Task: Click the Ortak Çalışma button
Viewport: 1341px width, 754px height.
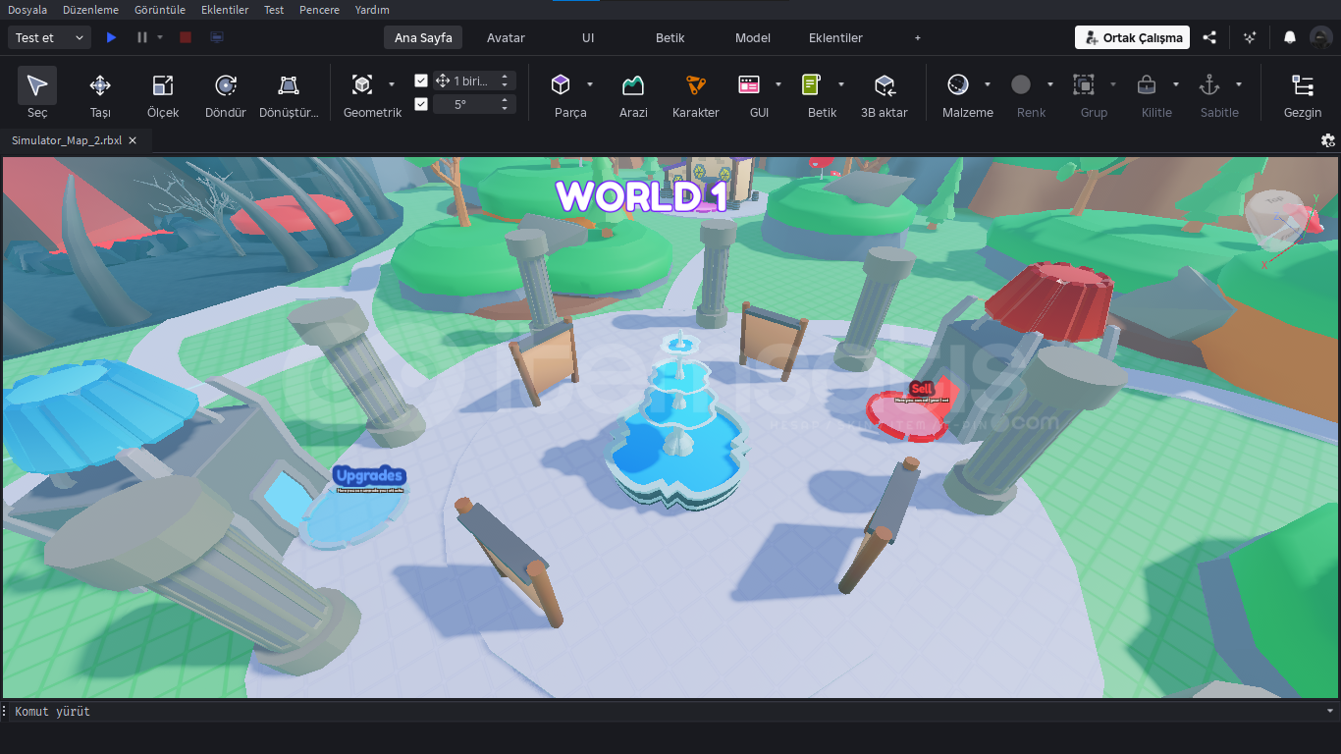Action: pos(1132,37)
